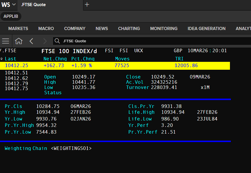
Task: Open the MARKETS menu
Action: point(18,28)
